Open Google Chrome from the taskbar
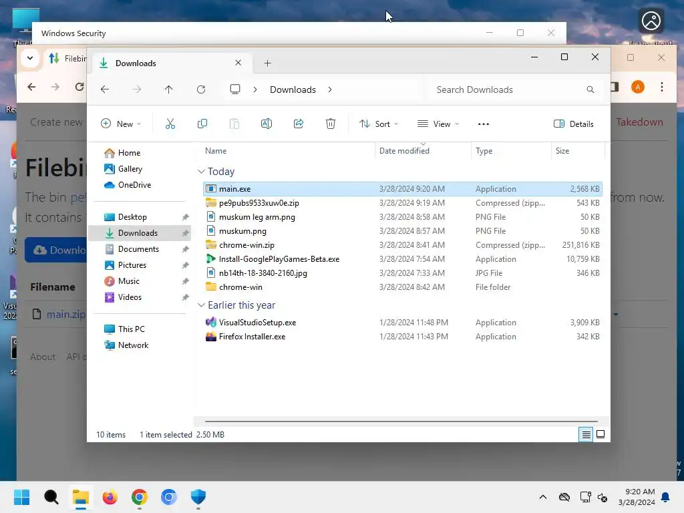 (x=139, y=497)
